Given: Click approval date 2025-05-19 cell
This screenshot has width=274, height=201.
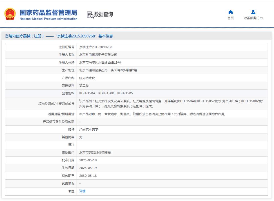Looking at the screenshot, I should 88,160.
